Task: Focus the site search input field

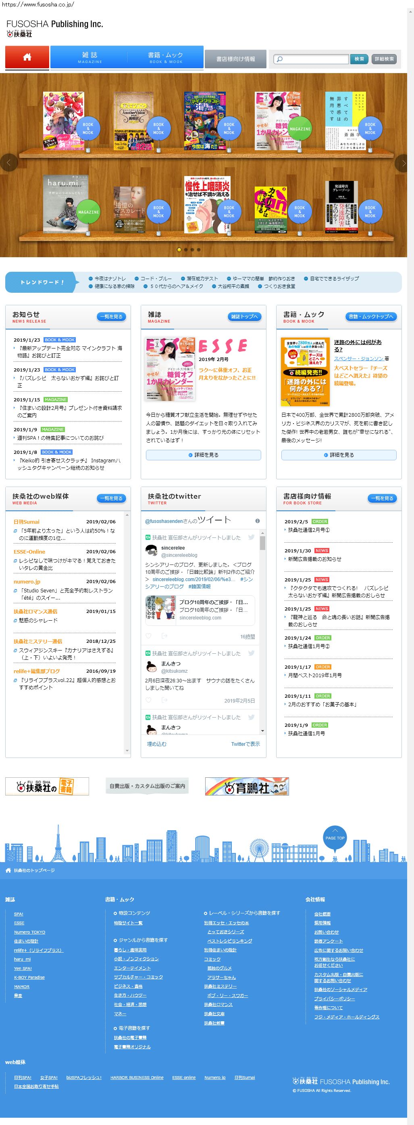Action: (x=311, y=59)
